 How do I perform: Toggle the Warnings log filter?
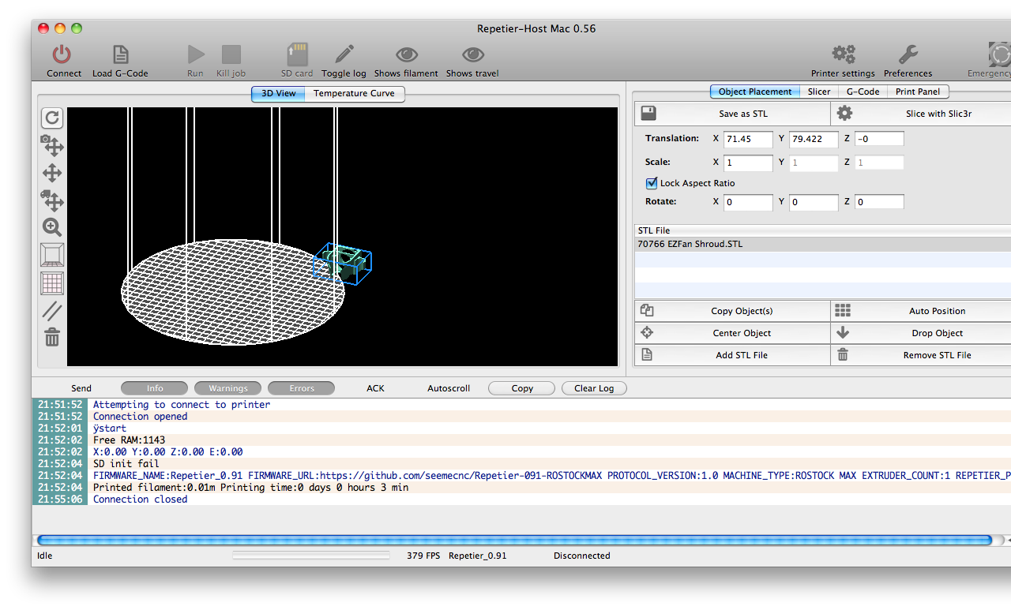click(228, 388)
